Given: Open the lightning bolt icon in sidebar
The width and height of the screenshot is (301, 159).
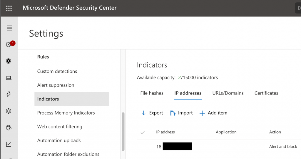Looking at the screenshot, I should [9, 94].
